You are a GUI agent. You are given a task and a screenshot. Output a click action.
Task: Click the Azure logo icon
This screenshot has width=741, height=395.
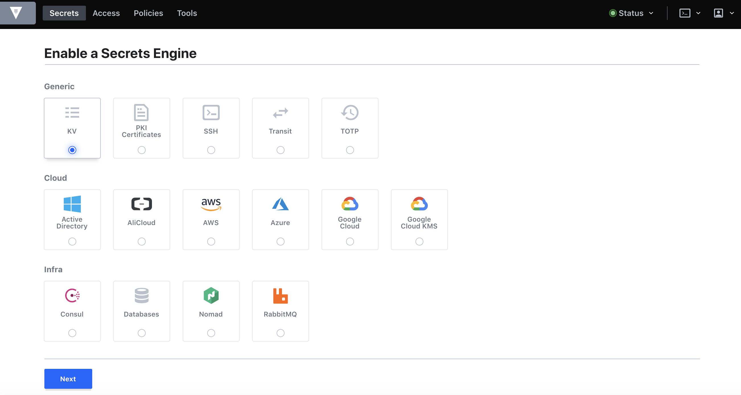pos(280,204)
